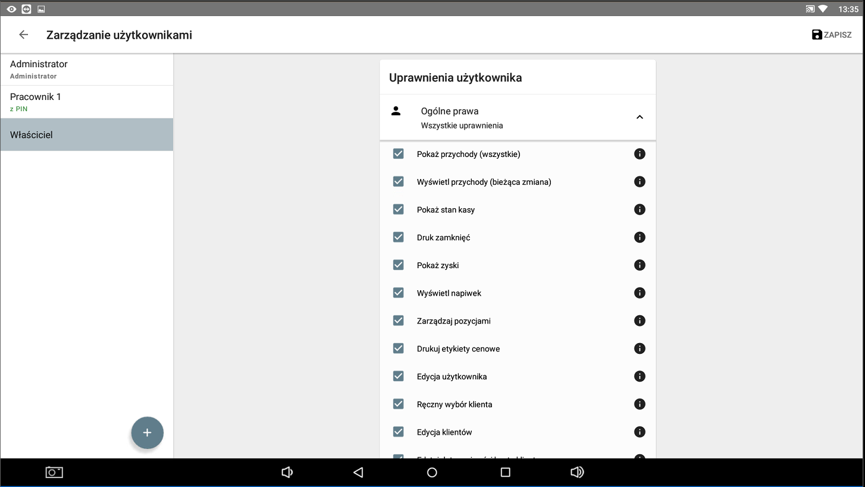Screen dimensions: 865x487
Task: Toggle the Zarządzaj pozycjami checkbox
Action: point(399,321)
